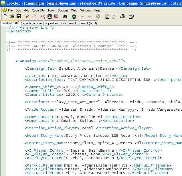Open Find with the binoculars icon
This screenshot has height=176, width=182.
point(65,17)
